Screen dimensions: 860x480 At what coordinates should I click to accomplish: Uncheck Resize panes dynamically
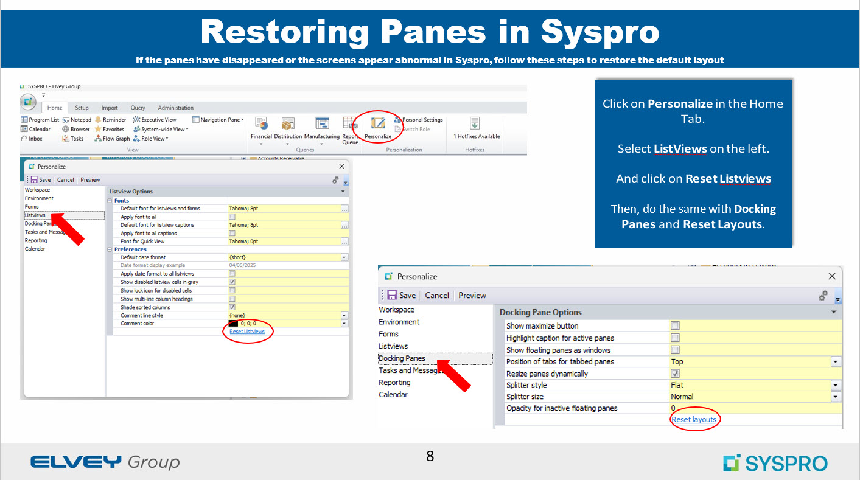coord(675,374)
